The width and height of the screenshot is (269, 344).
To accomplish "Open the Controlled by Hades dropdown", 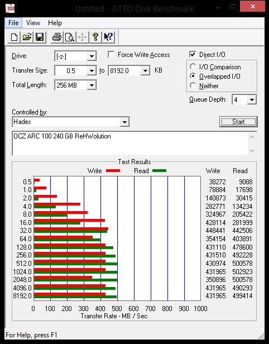I will (124, 122).
